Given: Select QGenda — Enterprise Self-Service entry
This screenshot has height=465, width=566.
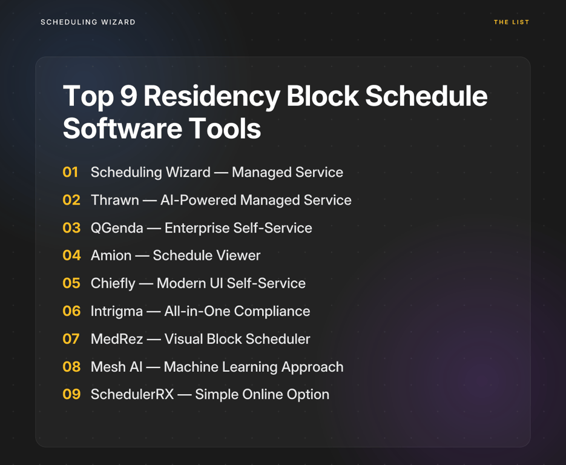Looking at the screenshot, I should (x=202, y=228).
